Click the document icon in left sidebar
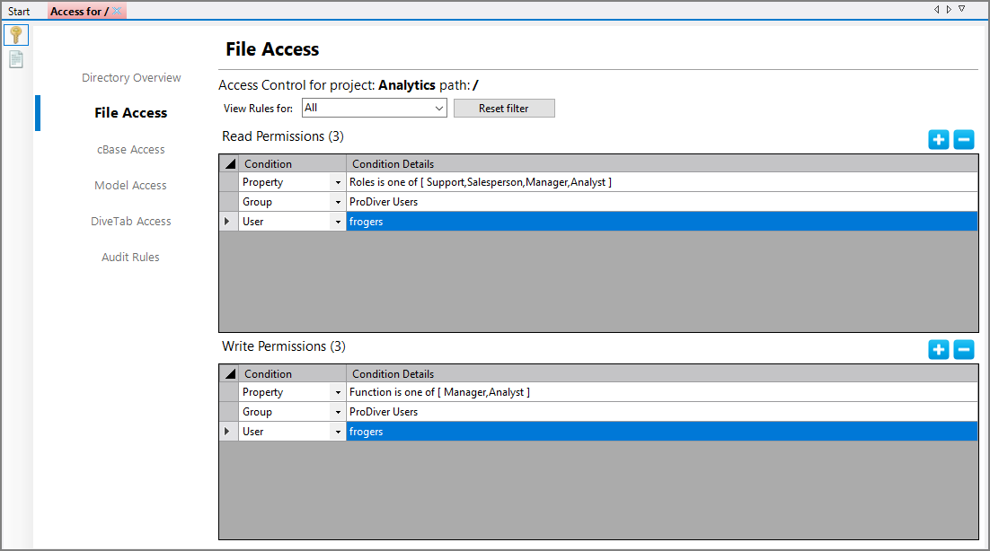Viewport: 990px width, 551px height. coord(16,59)
